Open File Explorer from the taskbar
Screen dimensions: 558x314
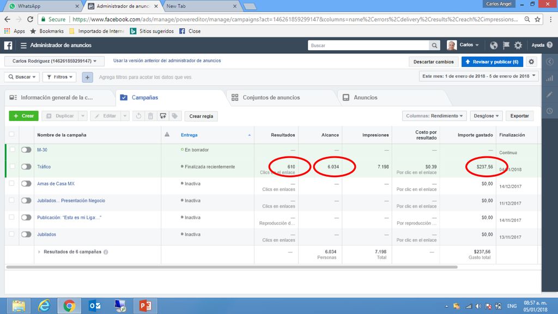click(x=19, y=306)
